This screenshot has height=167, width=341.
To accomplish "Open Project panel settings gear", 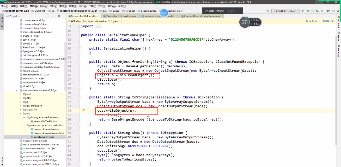I will coord(59,16).
